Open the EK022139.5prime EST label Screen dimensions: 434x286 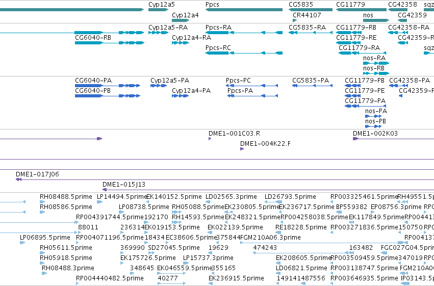click(x=235, y=227)
